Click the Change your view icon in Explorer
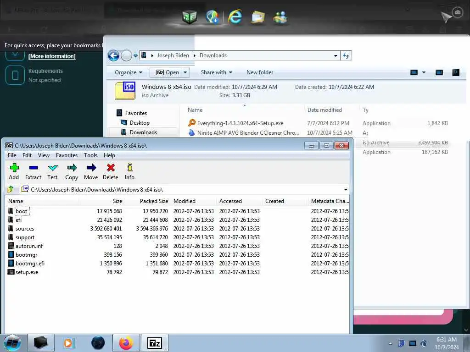This screenshot has height=352, width=470. coord(414,72)
